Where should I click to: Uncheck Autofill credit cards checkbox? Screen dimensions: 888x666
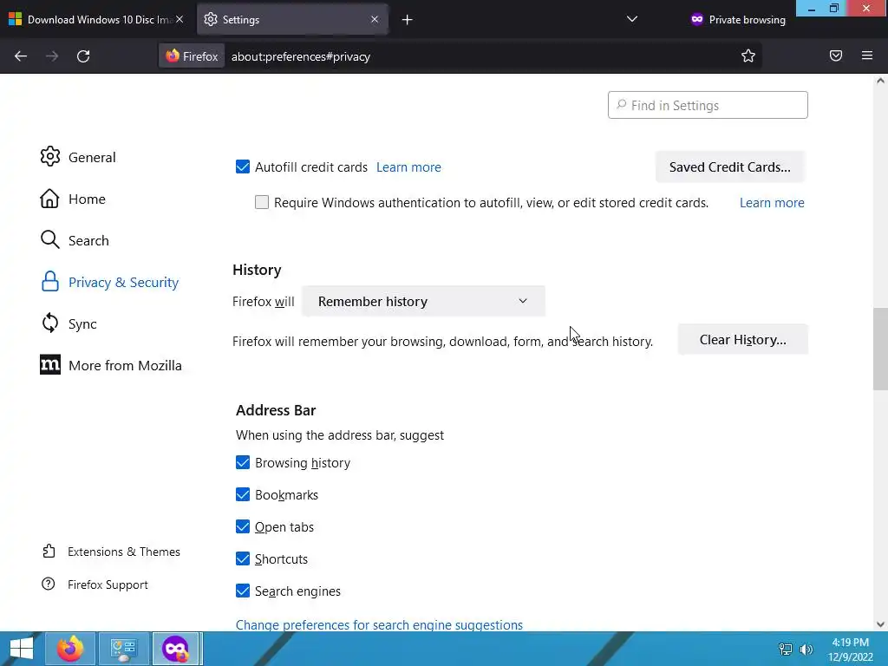[243, 166]
